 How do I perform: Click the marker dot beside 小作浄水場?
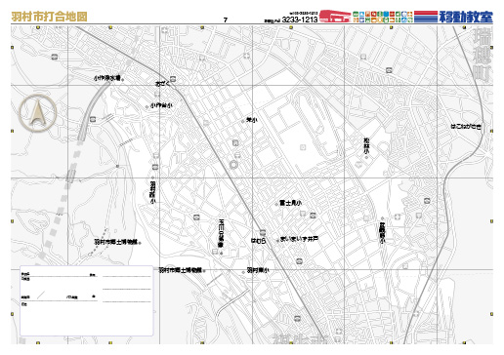[123, 79]
